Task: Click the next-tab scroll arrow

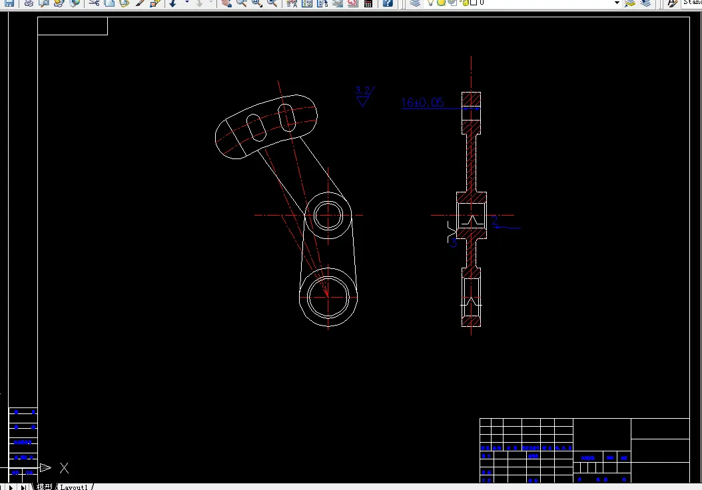Action: 11,487
